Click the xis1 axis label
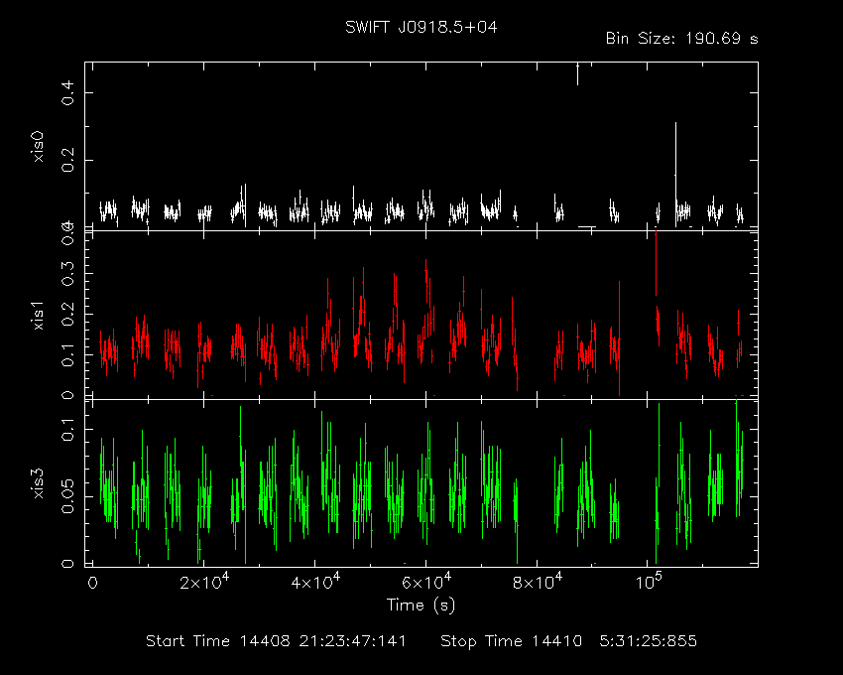The height and width of the screenshot is (675, 843). point(39,315)
